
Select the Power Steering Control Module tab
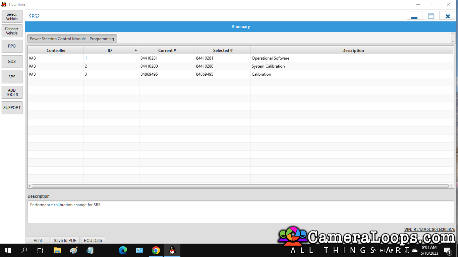click(72, 39)
